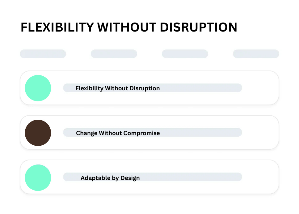Click the mint circle beside Flexibility Without Disruption
This screenshot has width=299, height=214.
pos(38,88)
